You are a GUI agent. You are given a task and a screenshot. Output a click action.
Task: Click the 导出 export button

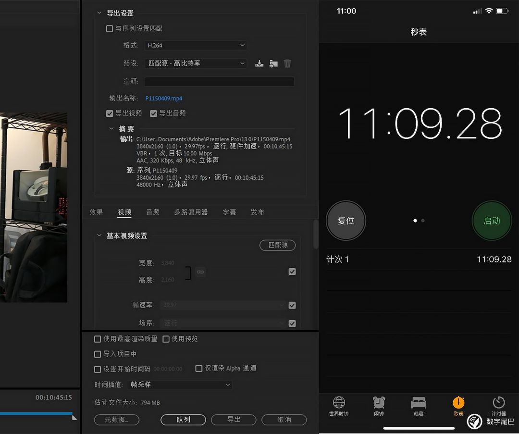234,420
